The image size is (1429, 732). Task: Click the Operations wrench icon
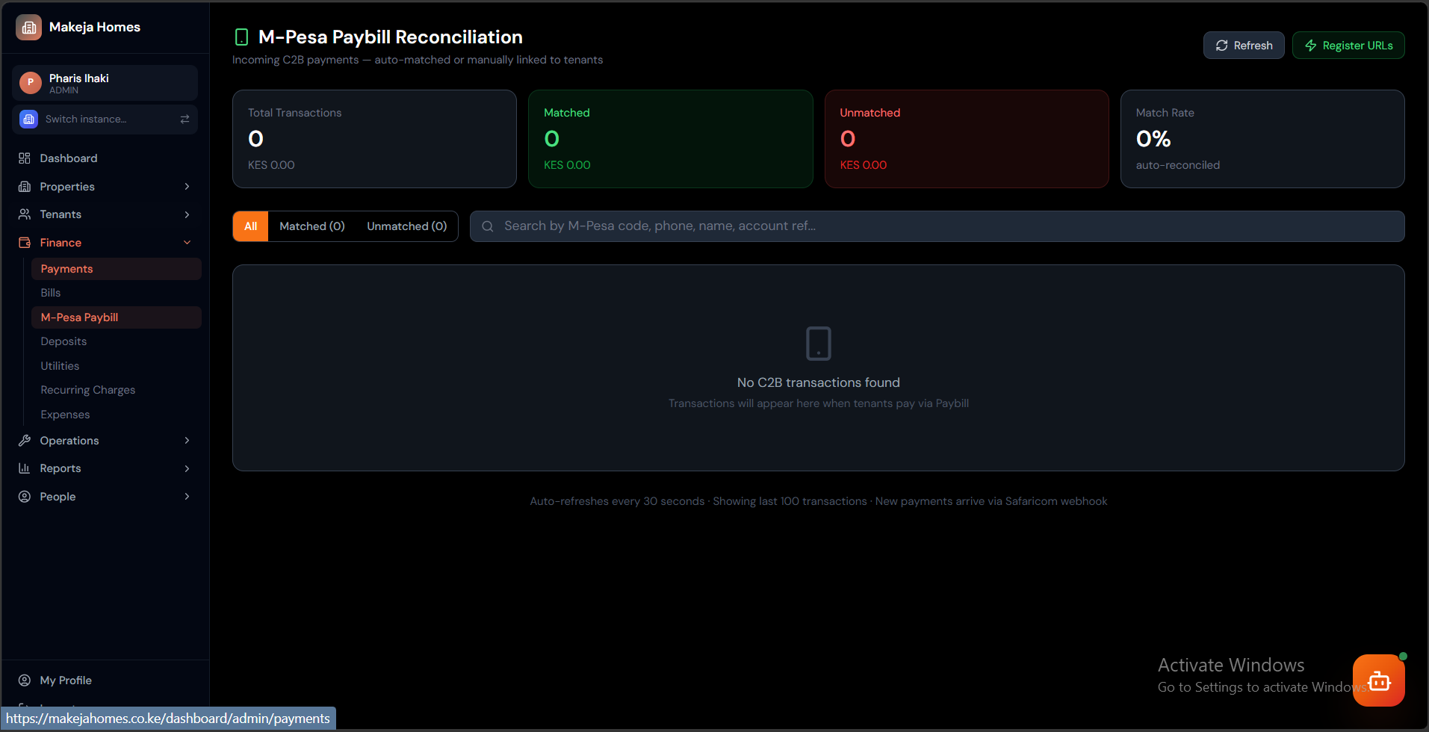coord(25,441)
